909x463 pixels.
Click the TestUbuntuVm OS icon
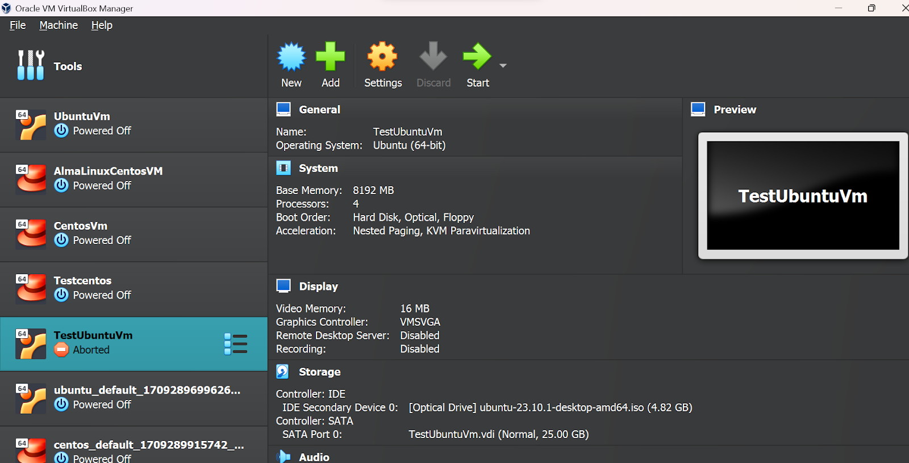[x=31, y=344]
